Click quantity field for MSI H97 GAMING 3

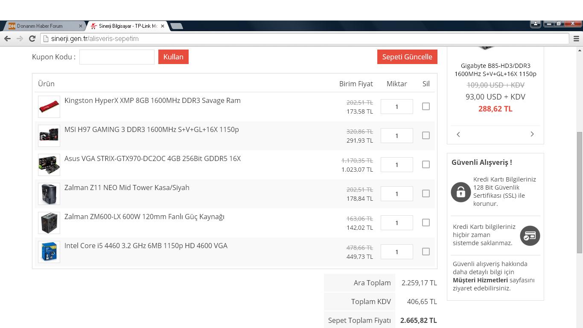click(397, 136)
